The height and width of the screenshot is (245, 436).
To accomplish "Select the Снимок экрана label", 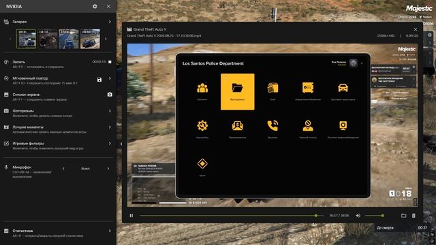I will point(26,95).
